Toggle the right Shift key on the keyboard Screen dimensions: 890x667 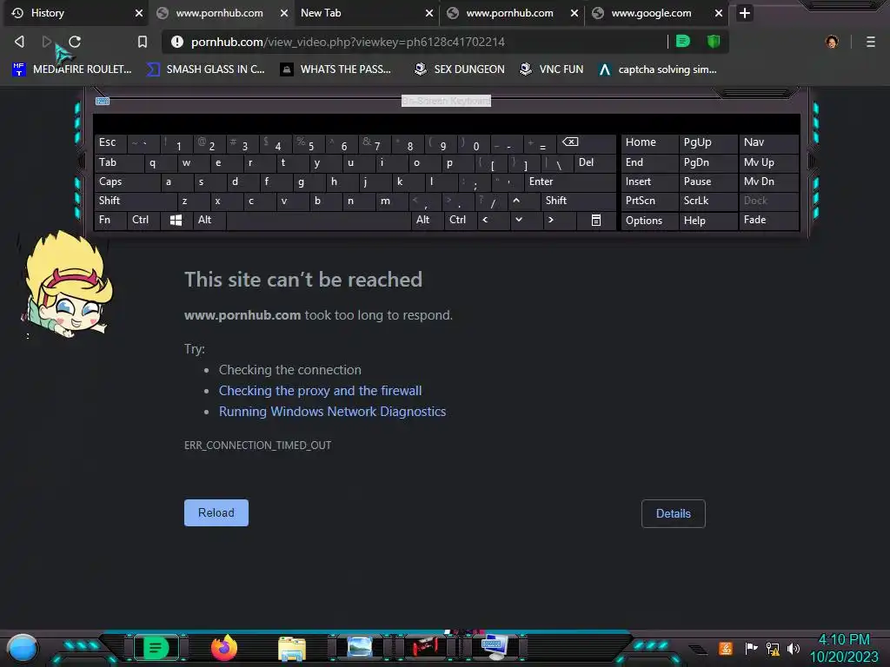[x=578, y=201]
